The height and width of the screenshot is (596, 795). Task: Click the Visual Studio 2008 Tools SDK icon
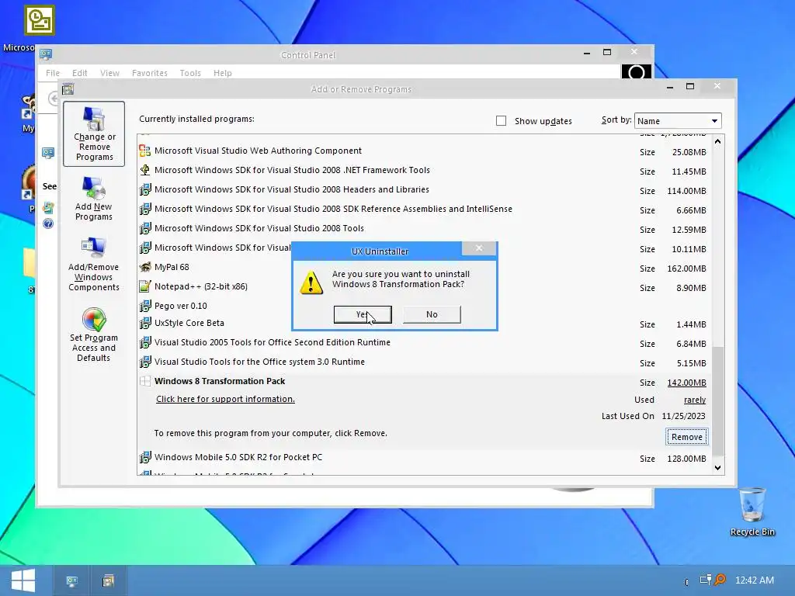click(145, 228)
